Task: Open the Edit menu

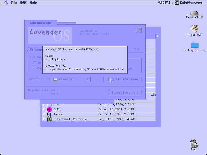Action: pyautogui.click(x=23, y=3)
